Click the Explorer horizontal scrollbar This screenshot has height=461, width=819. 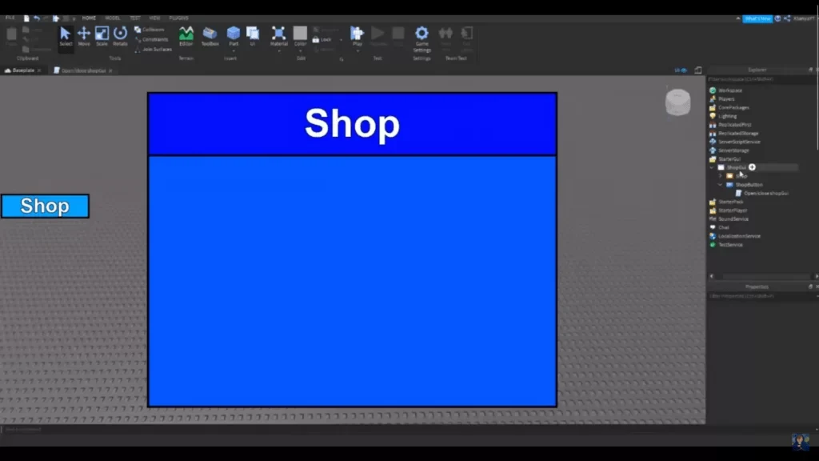pos(762,276)
